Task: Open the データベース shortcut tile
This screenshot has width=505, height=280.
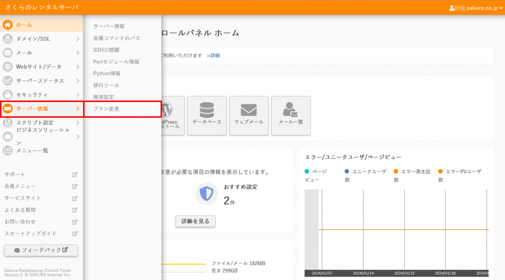Action: click(207, 115)
